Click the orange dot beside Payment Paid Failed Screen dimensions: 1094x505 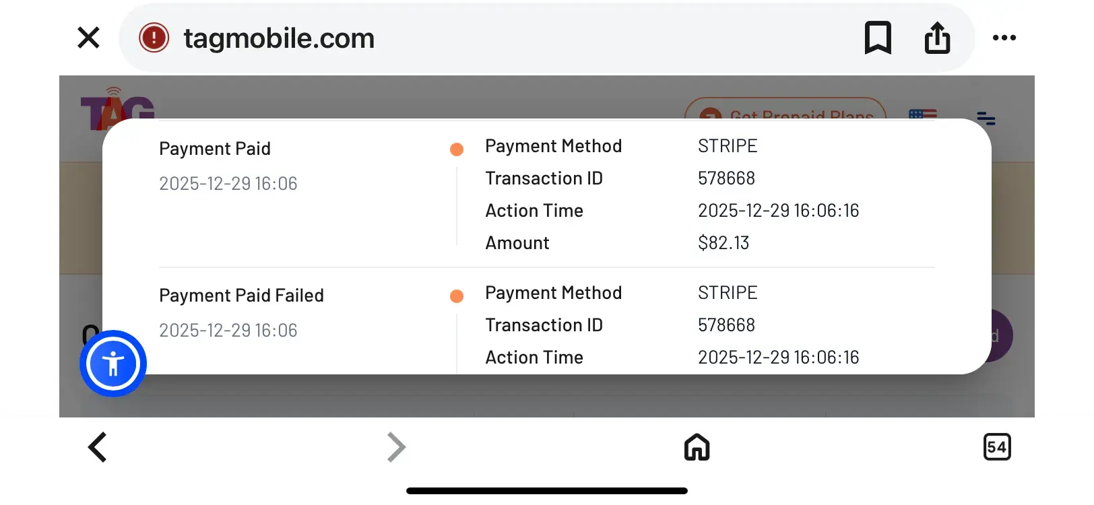[457, 296]
